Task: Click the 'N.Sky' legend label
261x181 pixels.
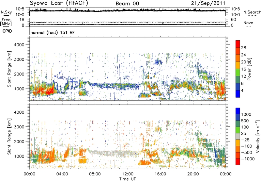Action: click(x=6, y=12)
